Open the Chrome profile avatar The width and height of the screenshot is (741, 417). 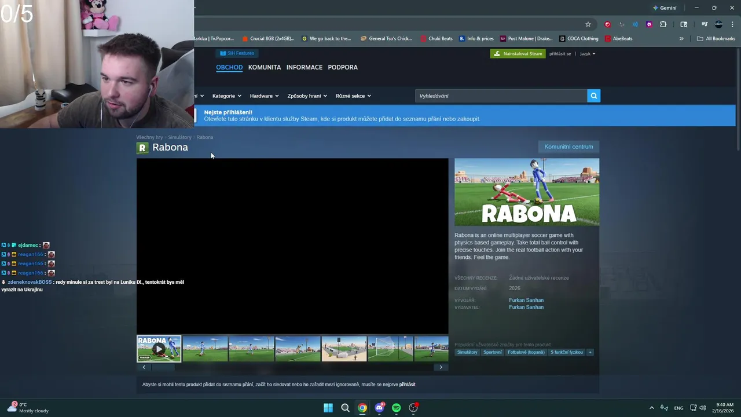[x=718, y=24]
